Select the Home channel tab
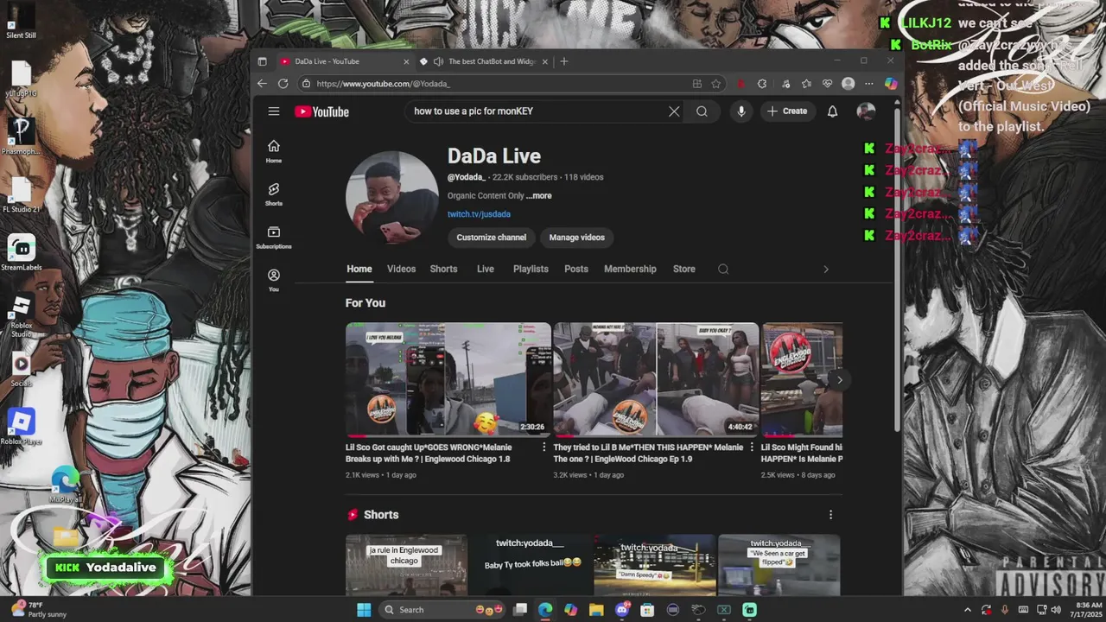 tap(359, 269)
